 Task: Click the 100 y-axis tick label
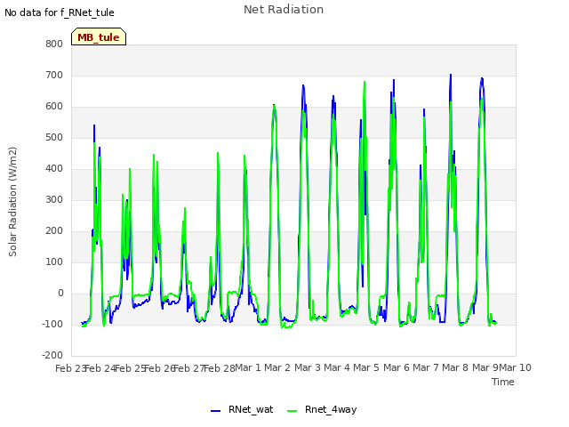tap(54, 262)
